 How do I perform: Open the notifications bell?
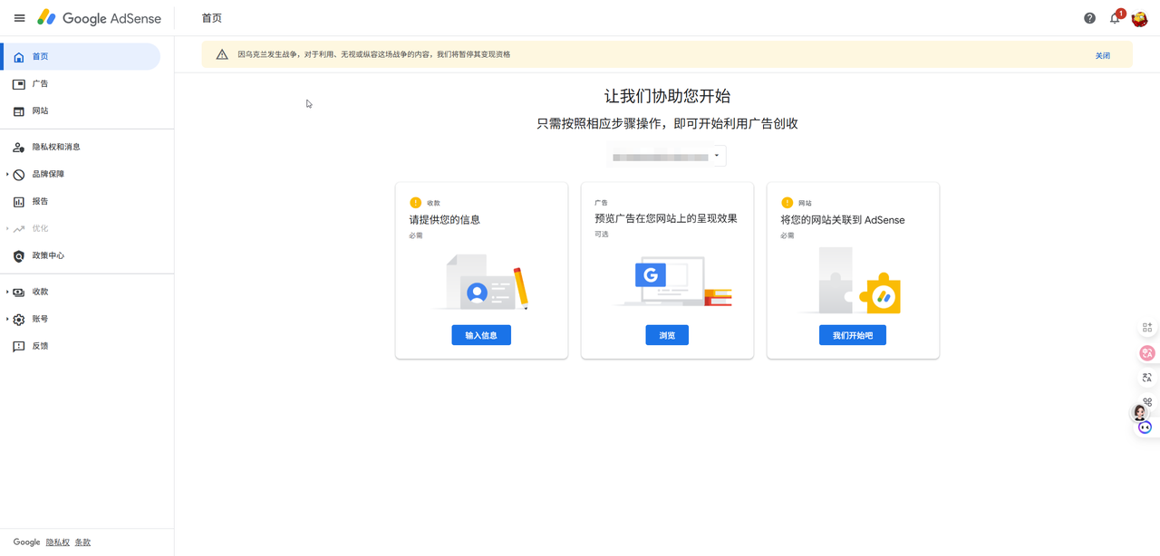(x=1115, y=18)
